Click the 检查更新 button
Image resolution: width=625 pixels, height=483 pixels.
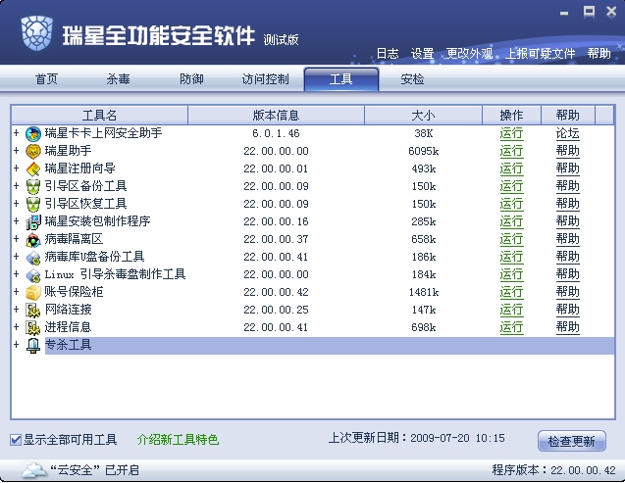click(x=572, y=441)
